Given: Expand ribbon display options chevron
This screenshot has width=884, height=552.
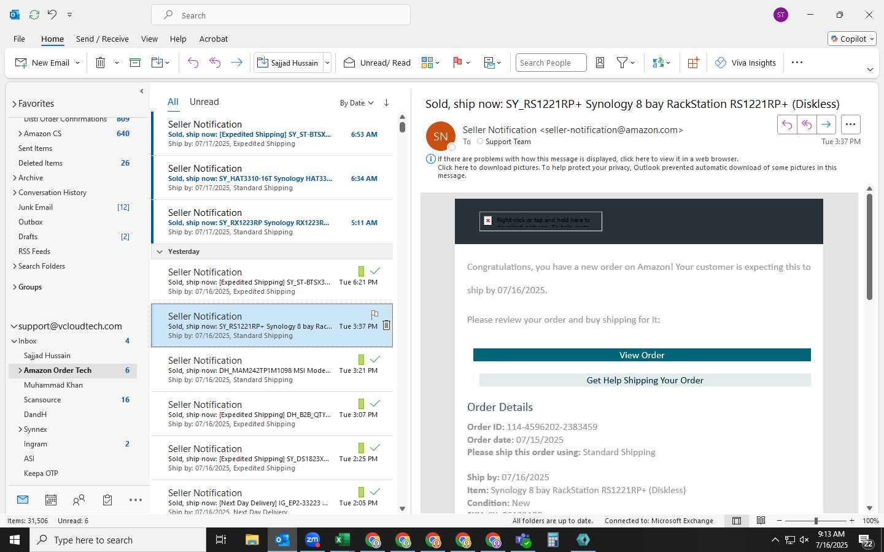Looking at the screenshot, I should 870,69.
